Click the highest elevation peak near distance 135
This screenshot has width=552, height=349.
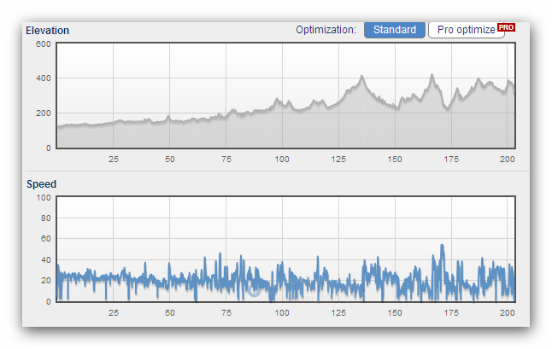tap(362, 77)
